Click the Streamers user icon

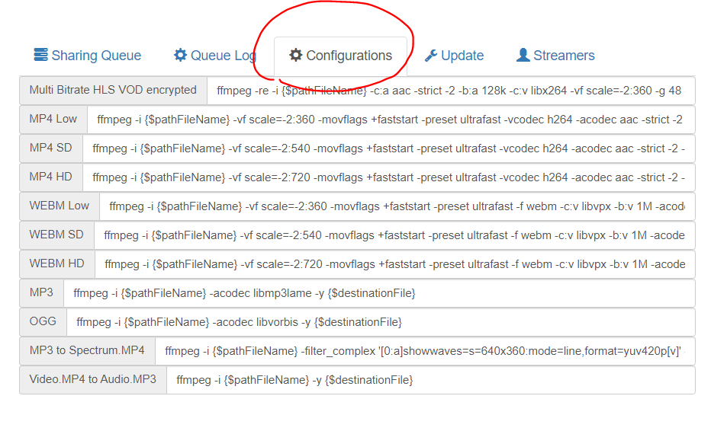tap(523, 55)
